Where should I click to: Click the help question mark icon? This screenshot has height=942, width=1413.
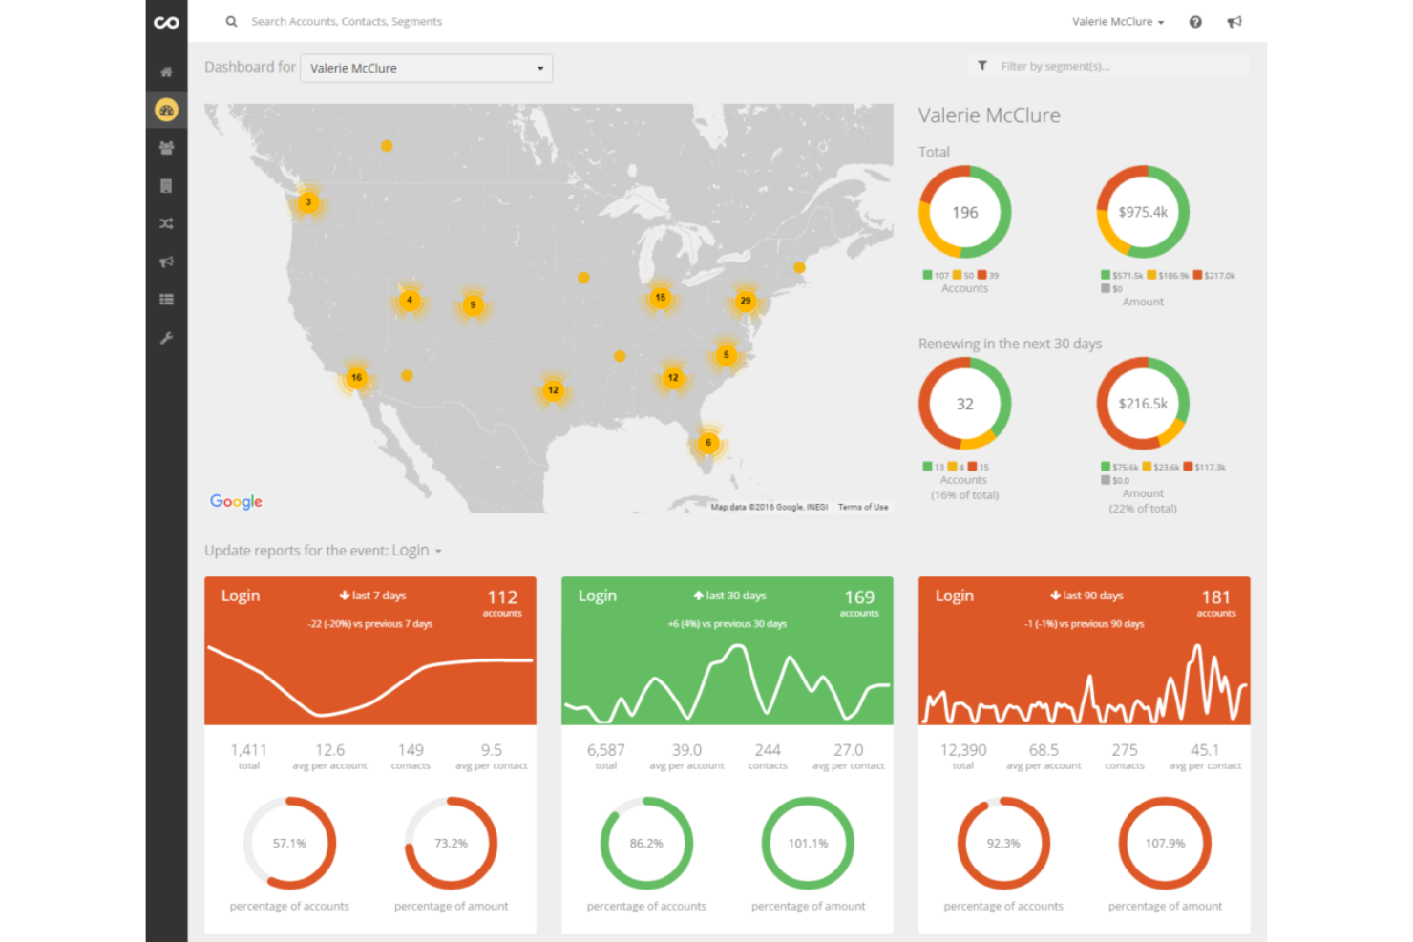tap(1195, 21)
